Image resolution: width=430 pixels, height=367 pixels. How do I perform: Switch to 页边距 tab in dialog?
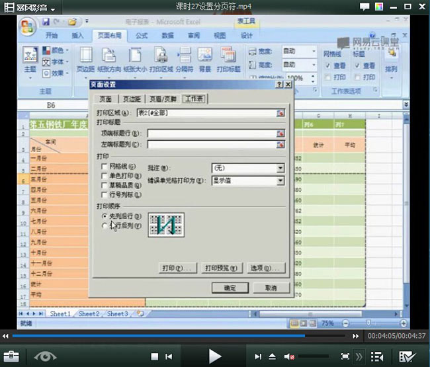click(x=132, y=99)
